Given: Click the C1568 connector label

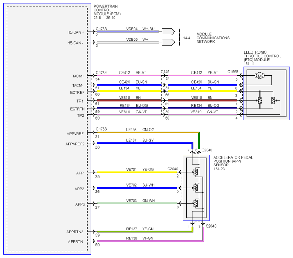Looking at the screenshot, I should pos(233,72).
